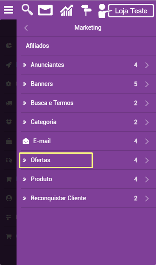Click the signpost directions icon
Viewport: 156px width, 265px height.
(x=86, y=10)
